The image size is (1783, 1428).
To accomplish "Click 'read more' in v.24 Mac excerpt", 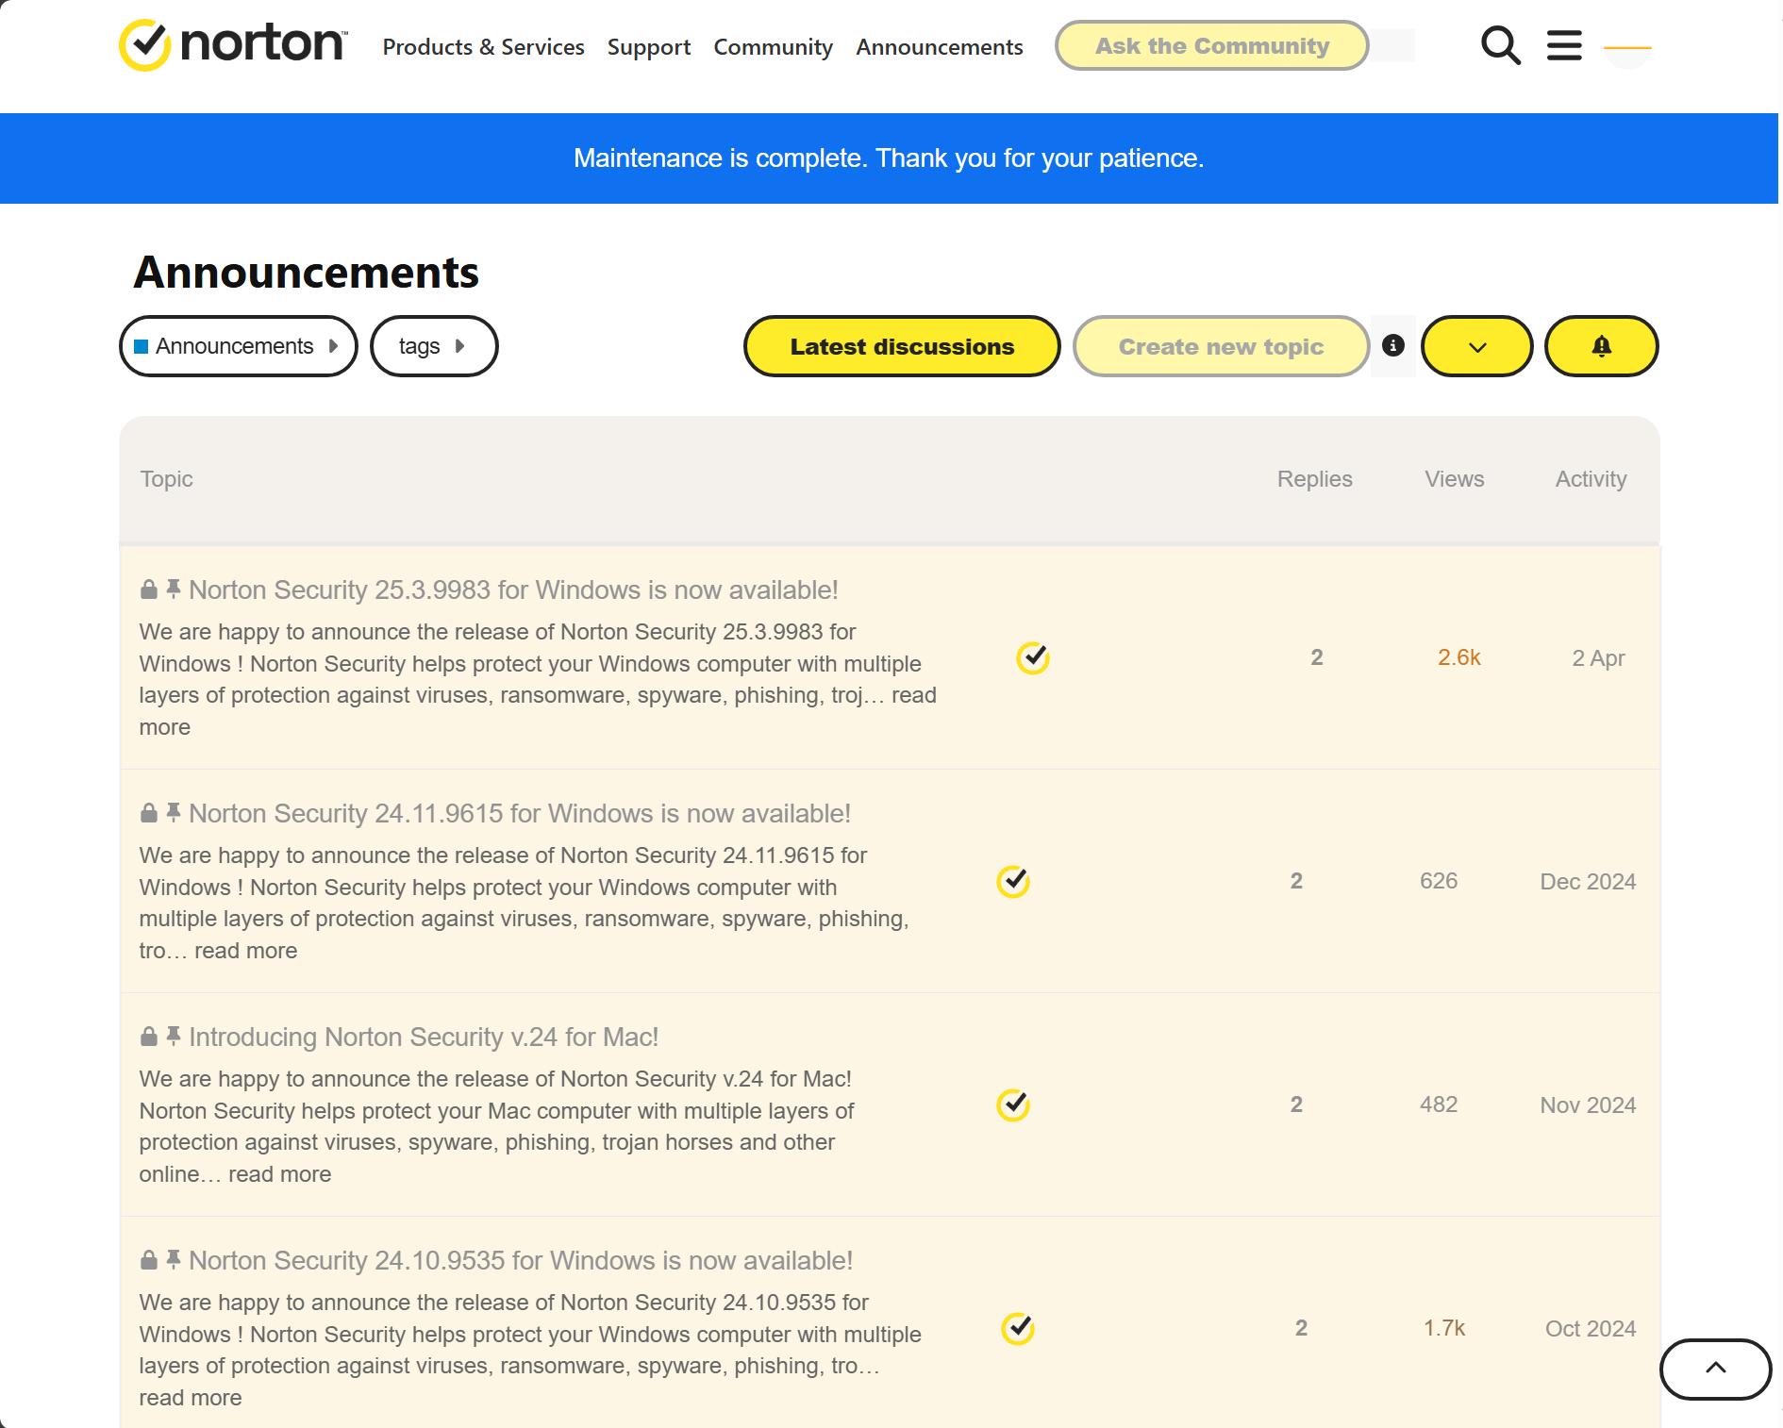I will [x=279, y=1174].
